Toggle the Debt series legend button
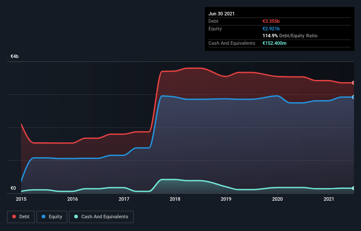 coord(21,217)
